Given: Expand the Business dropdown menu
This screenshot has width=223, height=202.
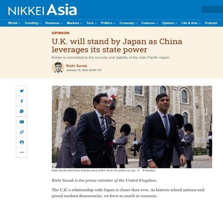Looking at the screenshot, I should (54, 23).
